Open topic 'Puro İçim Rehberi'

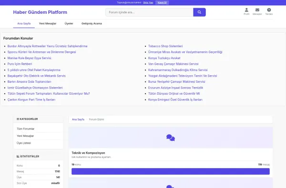20,64
